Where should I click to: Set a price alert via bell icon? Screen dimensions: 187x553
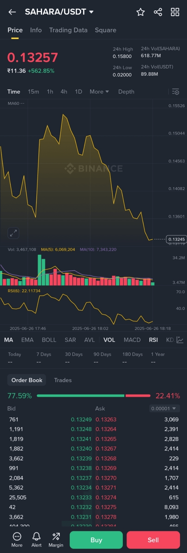[36, 540]
